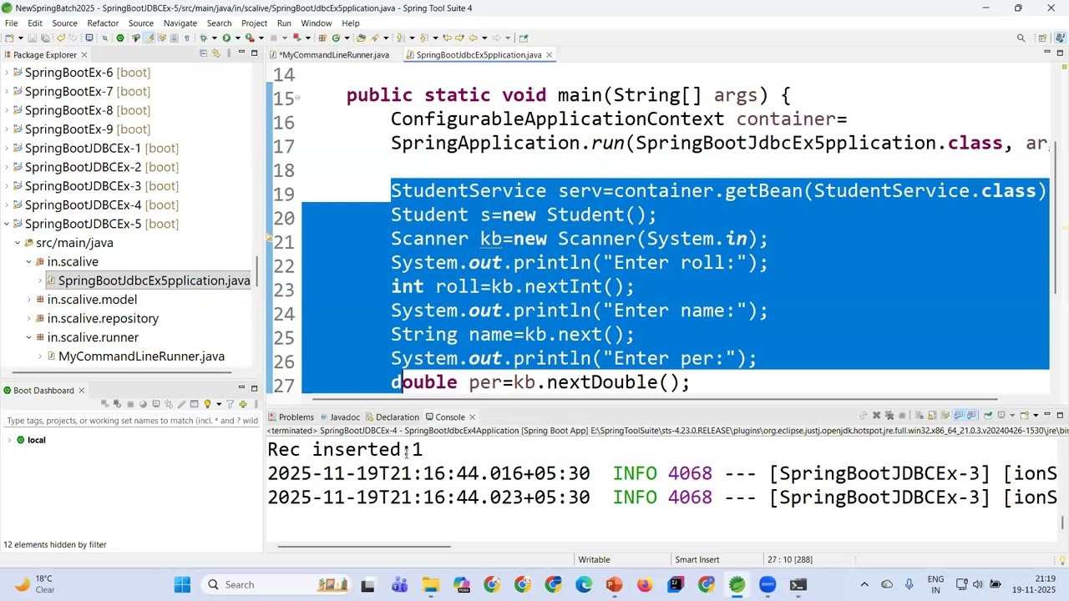Click the filter funnel icon in Boot Dashboard
The width and height of the screenshot is (1069, 601).
tap(230, 404)
